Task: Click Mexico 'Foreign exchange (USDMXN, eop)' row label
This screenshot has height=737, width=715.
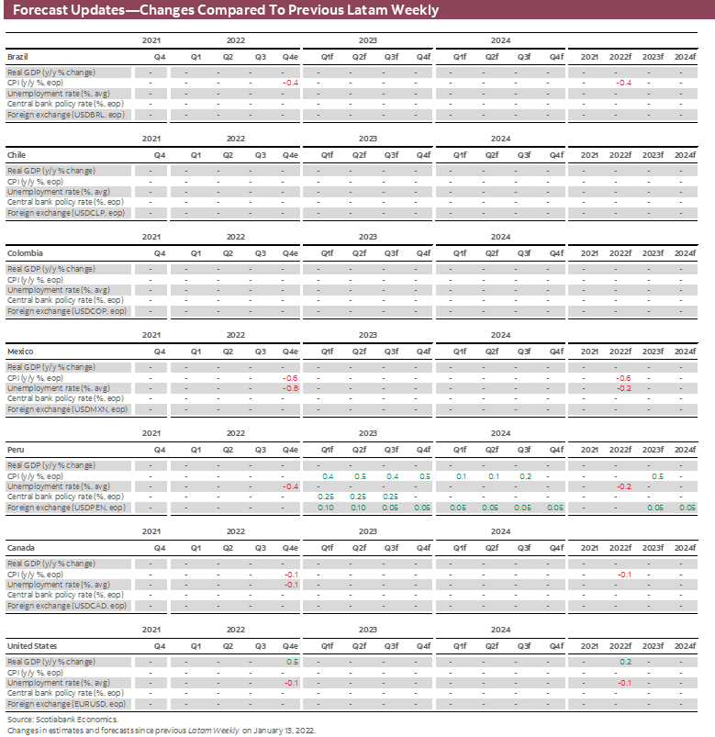Action: pyautogui.click(x=67, y=410)
